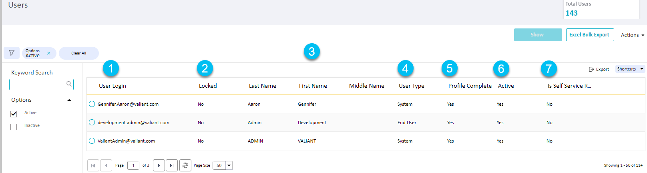Image resolution: width=647 pixels, height=173 pixels.
Task: Click the development.admin@valiant.com login cell
Action: (133, 123)
